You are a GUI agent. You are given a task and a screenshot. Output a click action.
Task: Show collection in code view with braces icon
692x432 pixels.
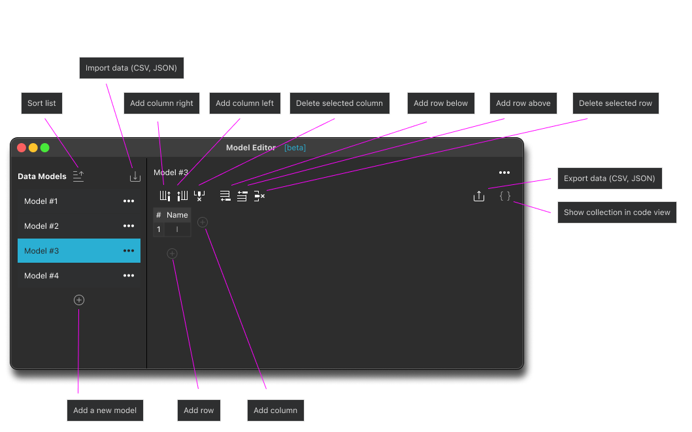505,196
